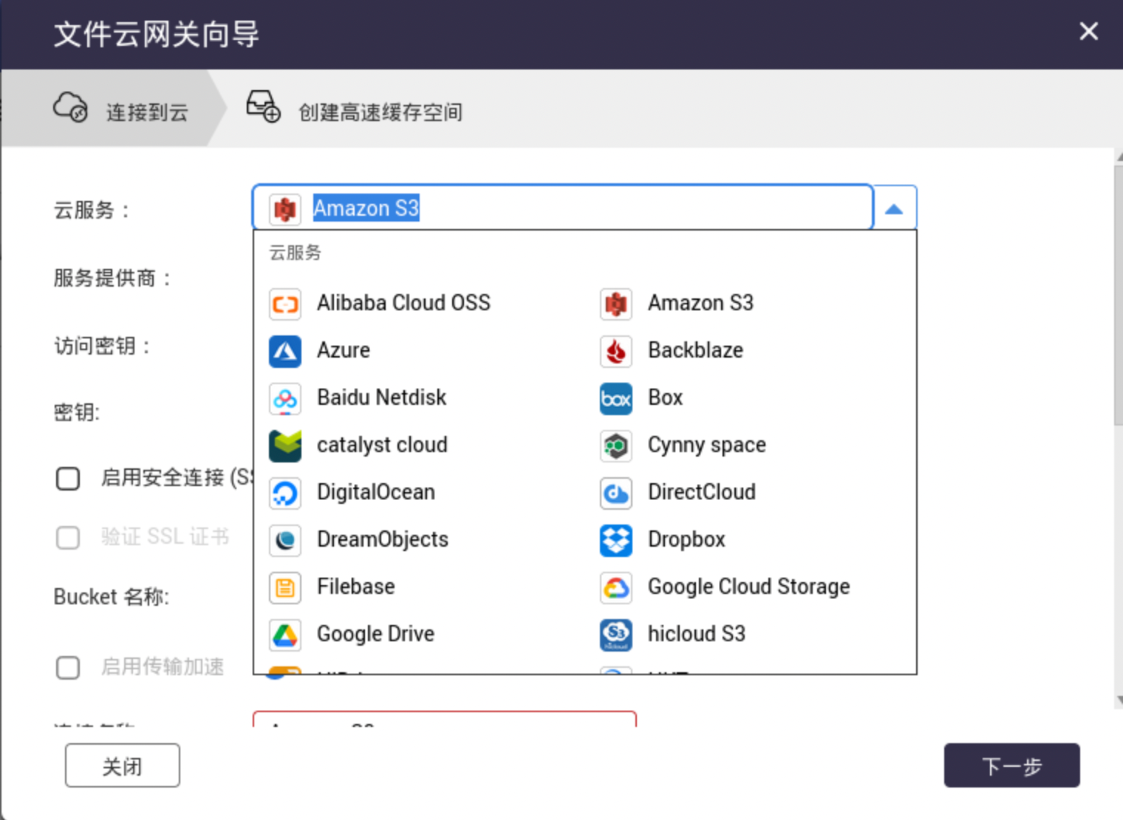Click the 关闭 button
Screen dimensions: 1123x820
(123, 765)
